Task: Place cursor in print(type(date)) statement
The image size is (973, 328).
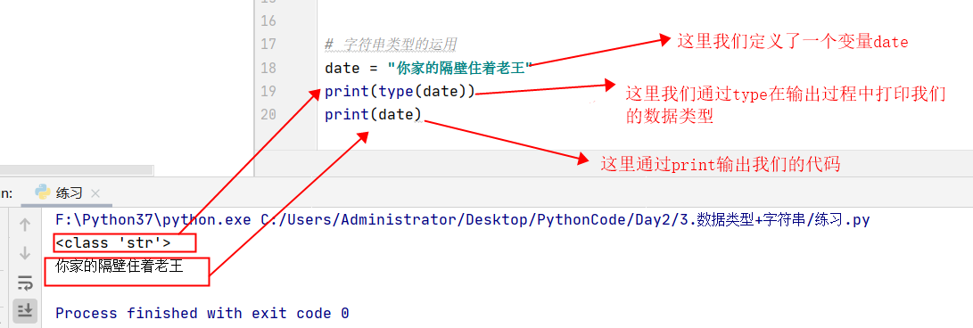Action: [400, 92]
